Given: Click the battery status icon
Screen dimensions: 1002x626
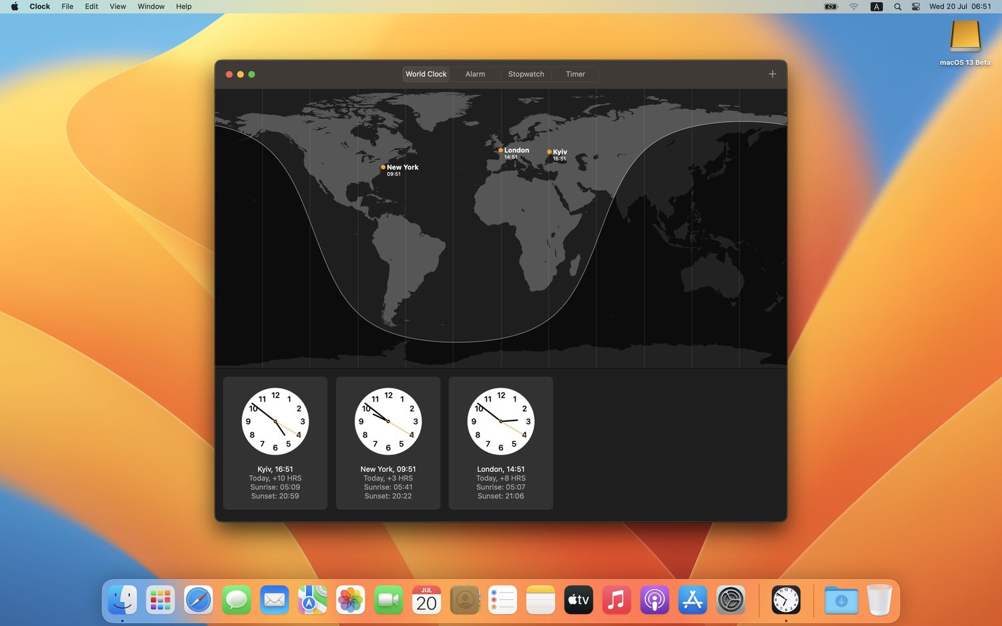Looking at the screenshot, I should [831, 7].
